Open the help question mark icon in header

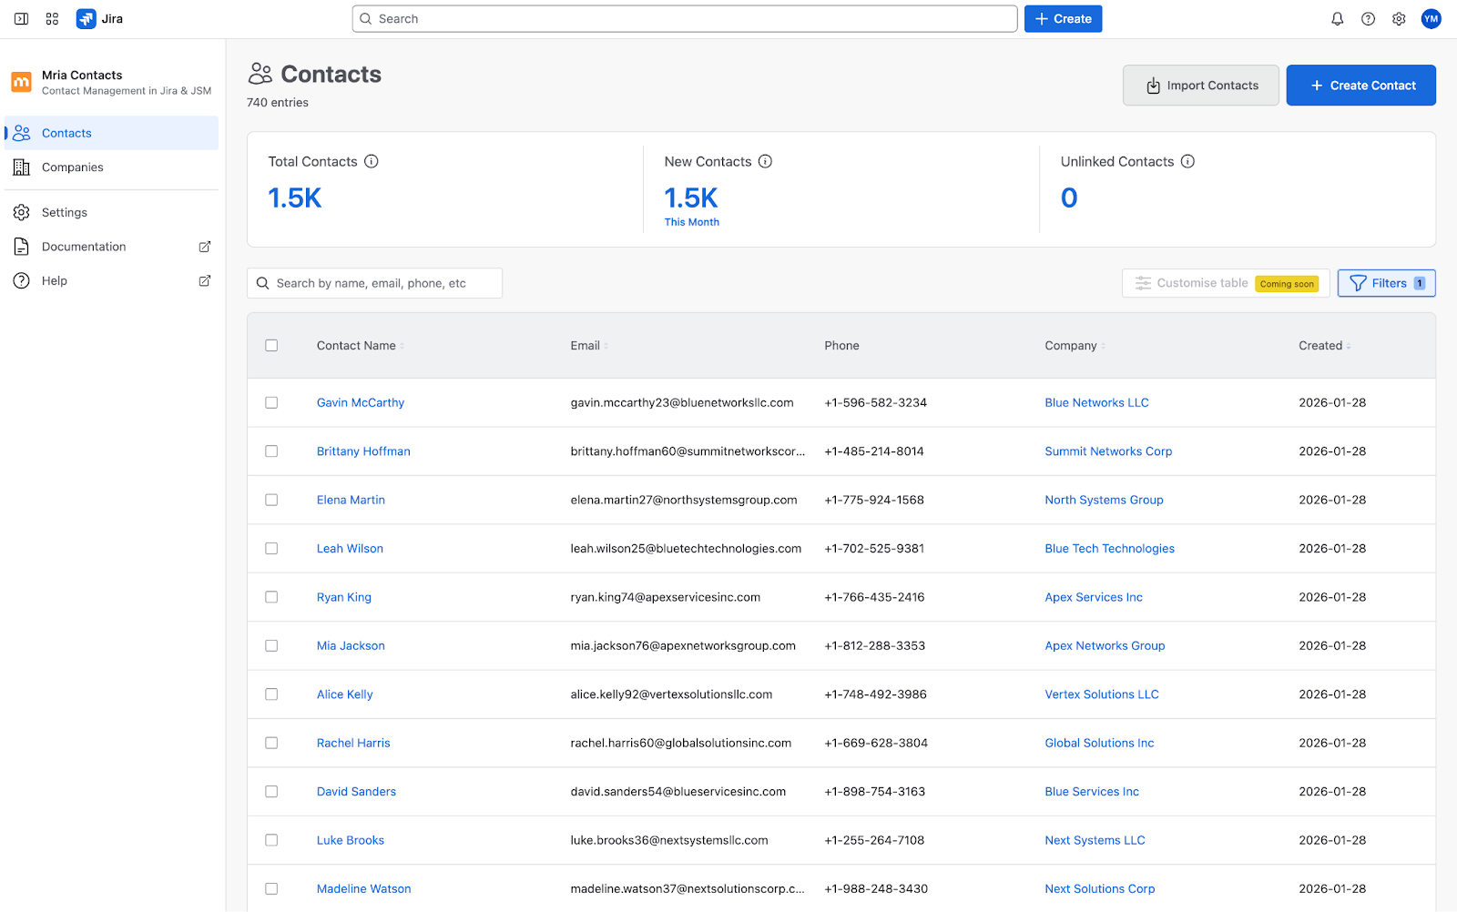[x=1368, y=19]
